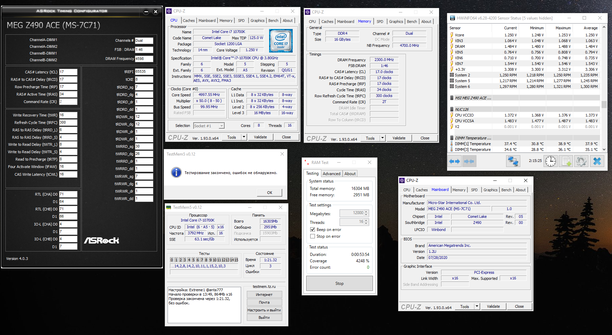Click thermometer icon beside DIMM[1] Temperature
The image size is (612, 335).
coord(452,144)
